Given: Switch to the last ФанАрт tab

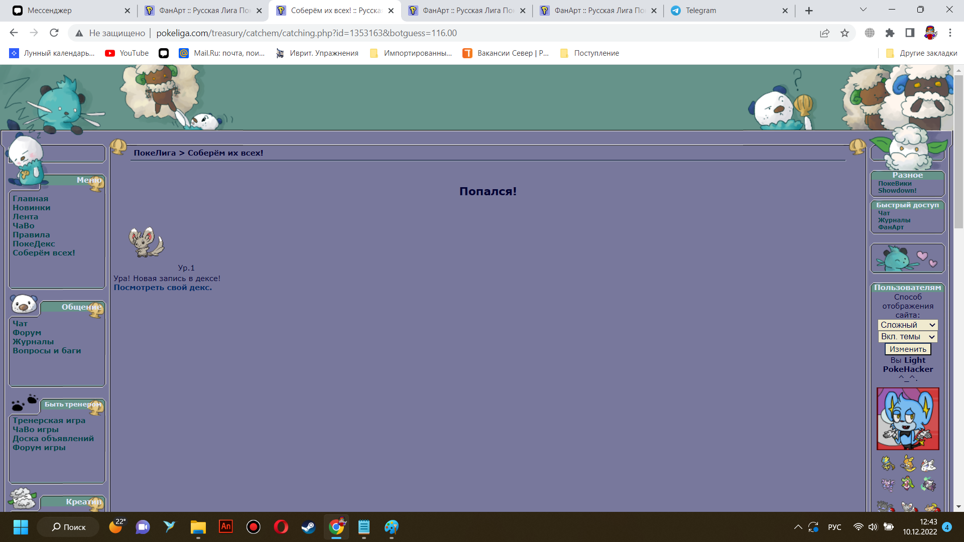Looking at the screenshot, I should (598, 11).
